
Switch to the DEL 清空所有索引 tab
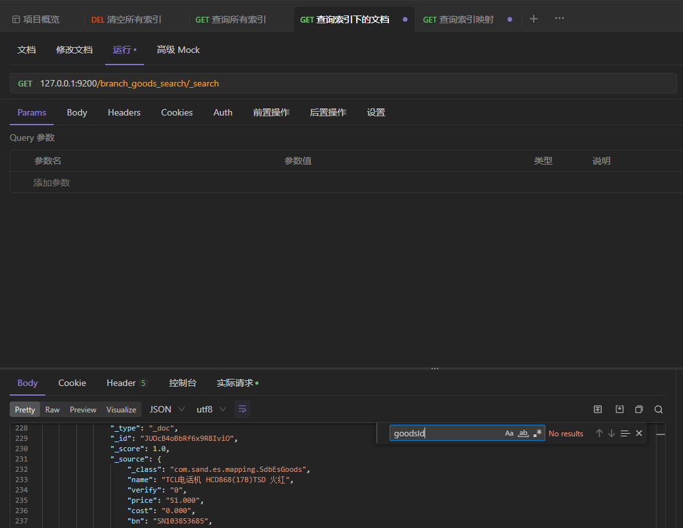coord(126,19)
